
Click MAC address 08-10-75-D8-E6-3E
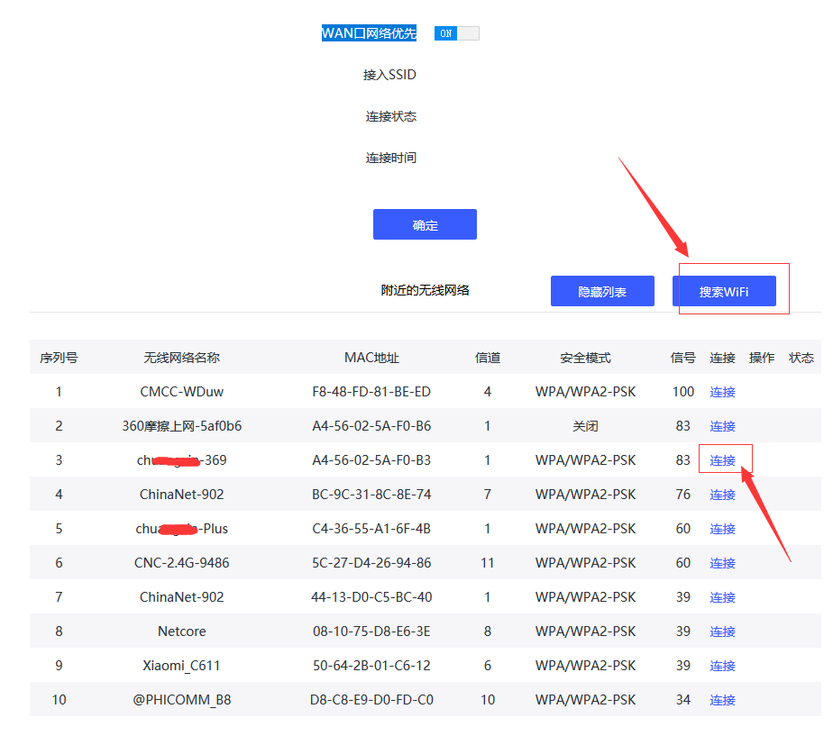point(371,632)
